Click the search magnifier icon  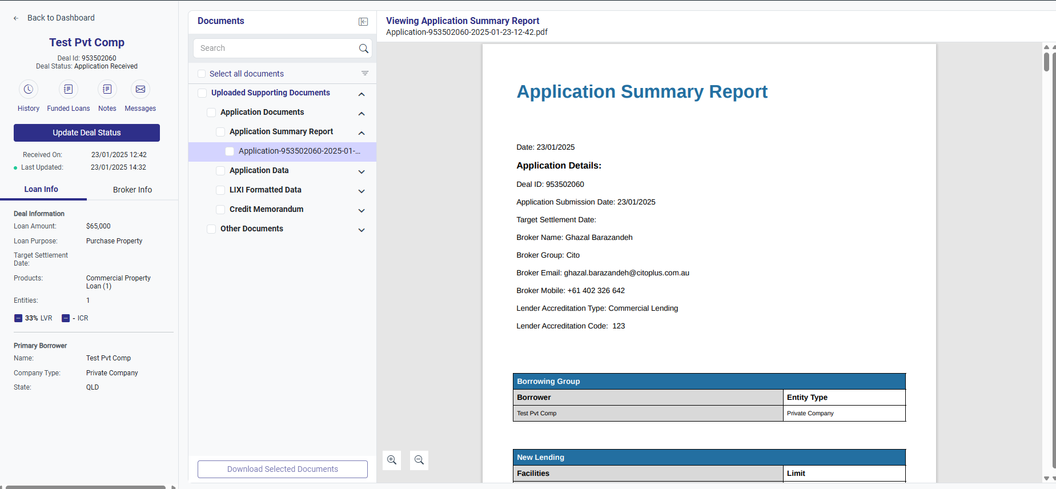363,49
